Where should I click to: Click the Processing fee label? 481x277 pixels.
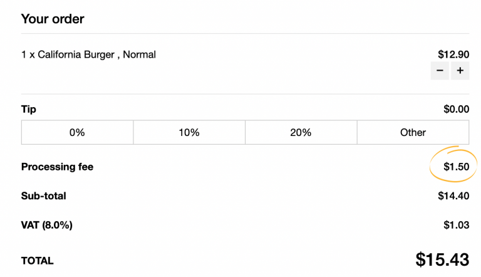[x=57, y=167]
